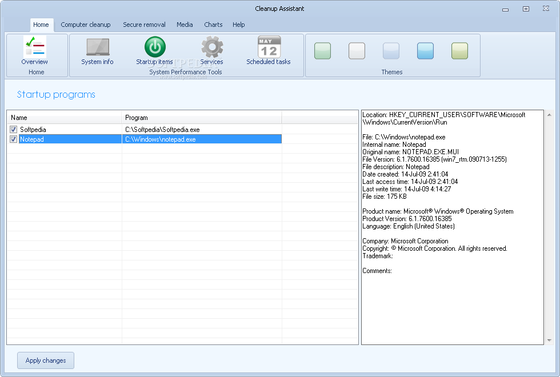Click the 'Language: English (United States)' line
This screenshot has width=560, height=377.
pyautogui.click(x=408, y=226)
